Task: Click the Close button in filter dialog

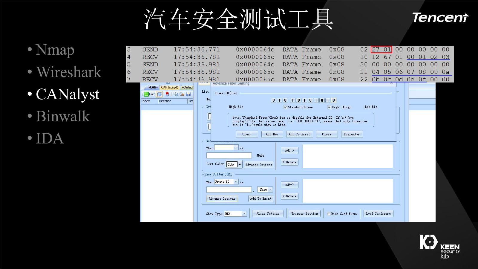Action: tap(327, 134)
